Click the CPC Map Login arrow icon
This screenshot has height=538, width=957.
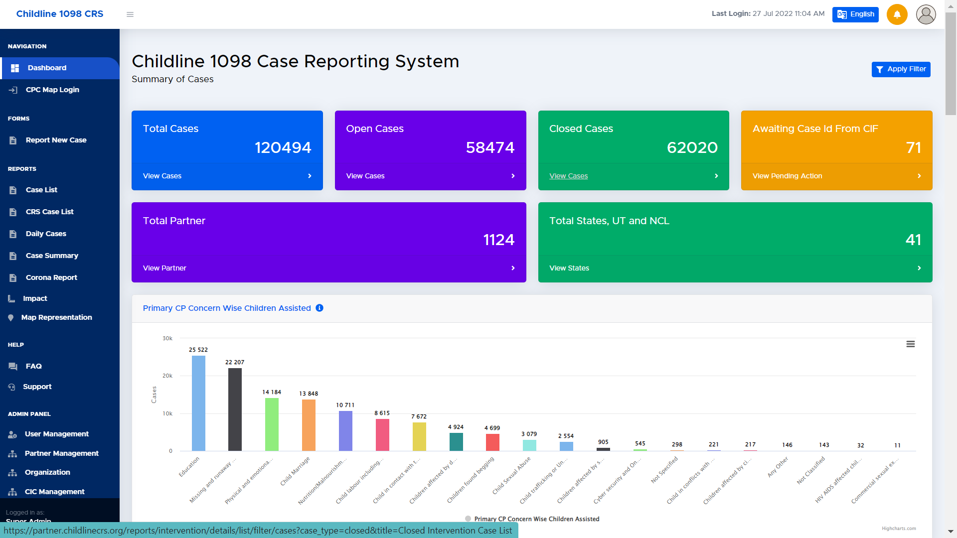click(13, 90)
